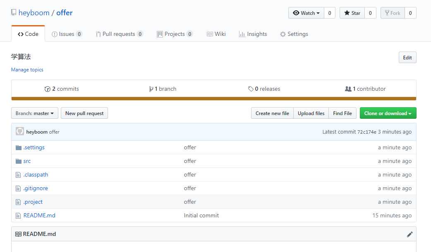Click the Insights graph icon
This screenshot has height=252, width=431.
click(x=242, y=34)
